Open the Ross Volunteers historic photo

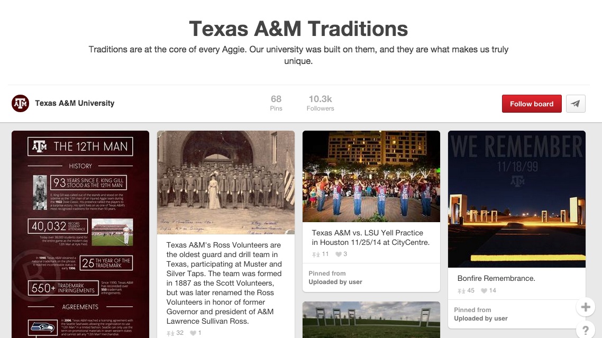coord(226,182)
